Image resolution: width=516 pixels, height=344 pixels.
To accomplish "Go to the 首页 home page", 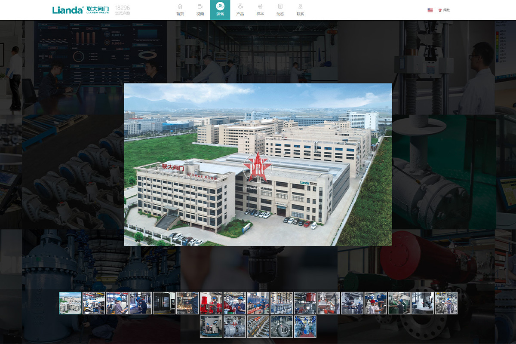I will (x=180, y=10).
